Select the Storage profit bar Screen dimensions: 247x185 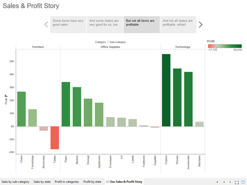point(88,113)
